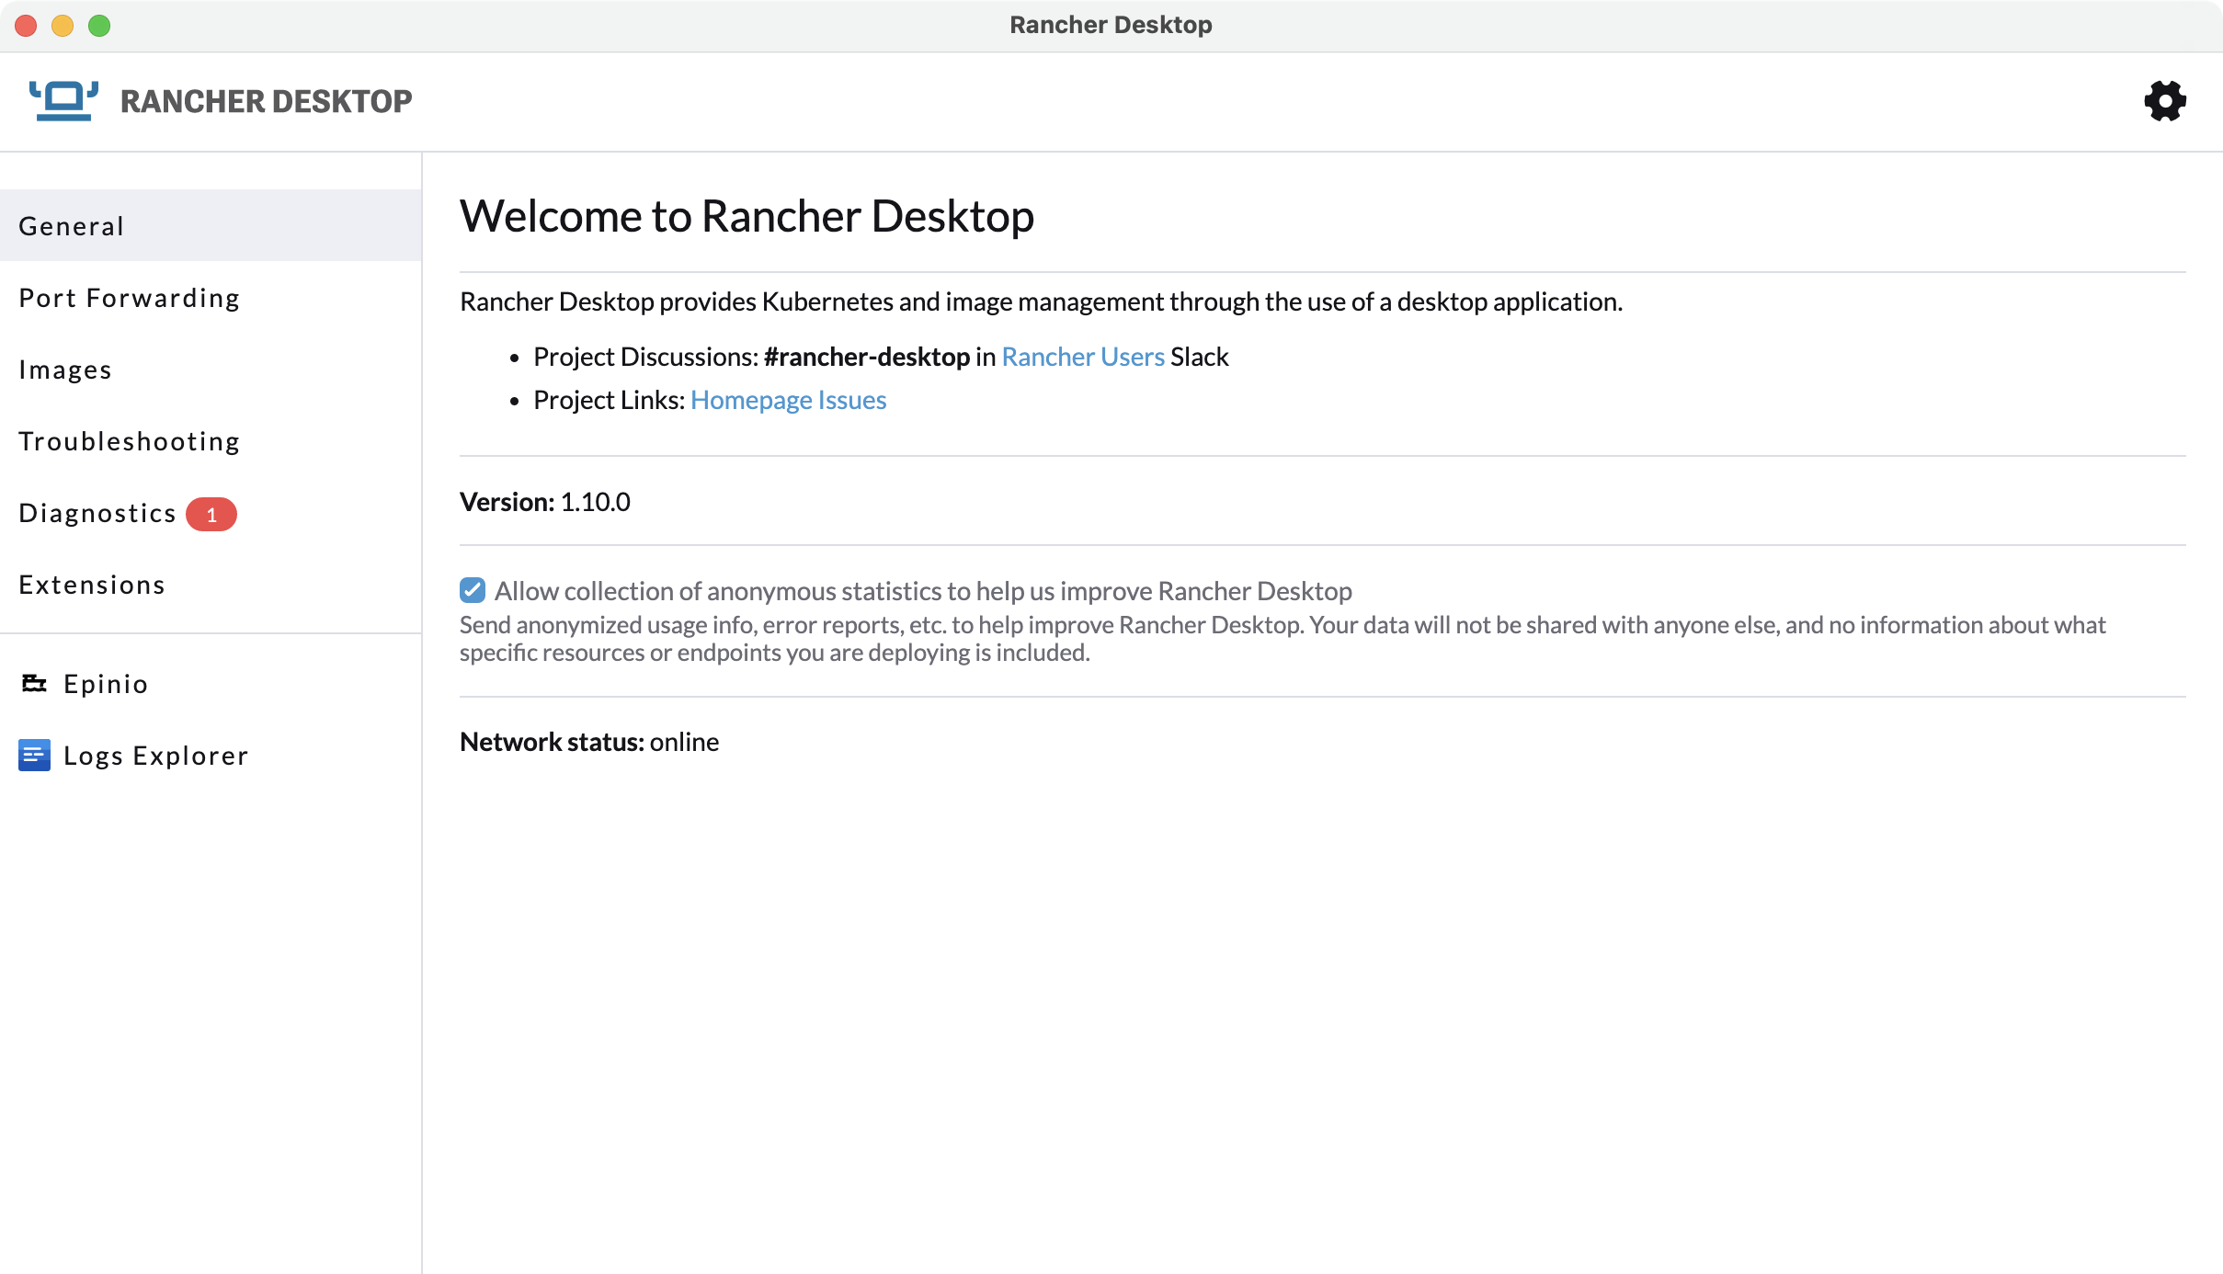Toggle the usage info reporting checkbox
Viewport: 2223px width, 1274px height.
(473, 589)
